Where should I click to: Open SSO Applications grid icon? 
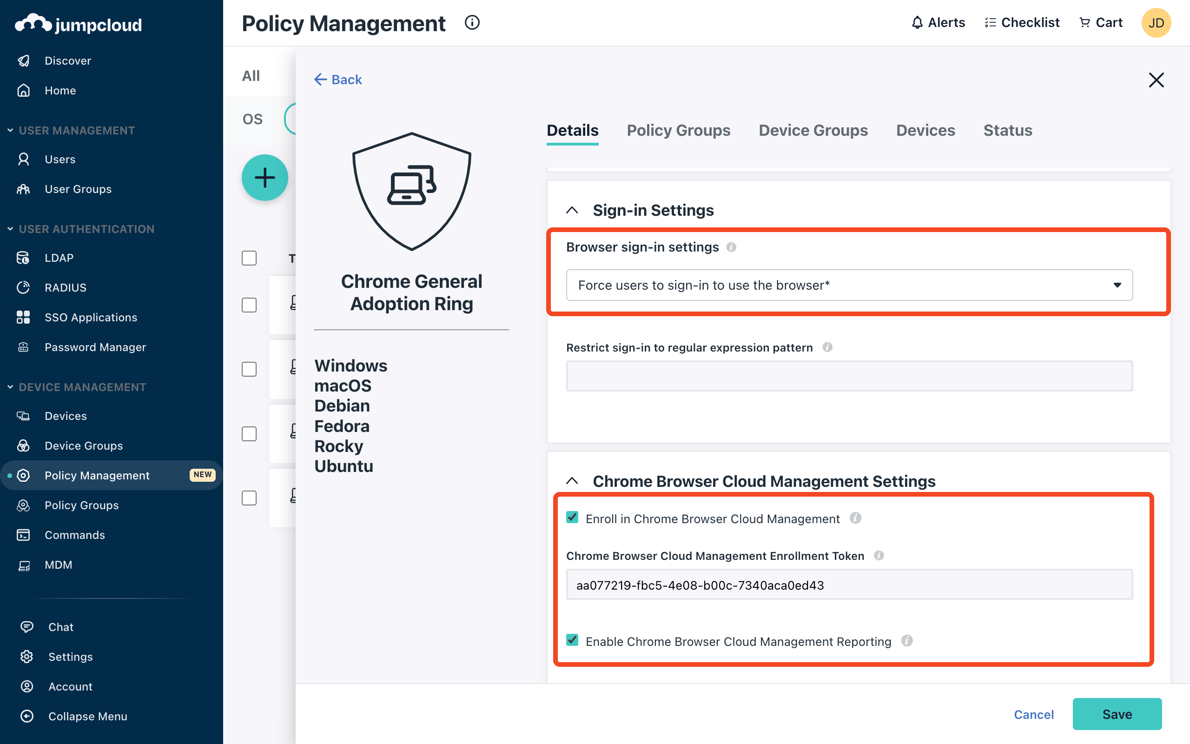click(x=23, y=318)
